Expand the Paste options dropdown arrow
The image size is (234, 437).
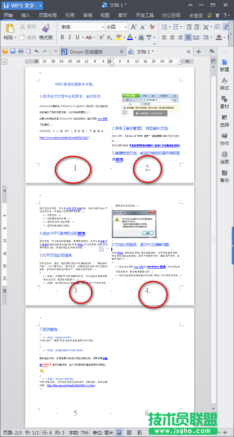pos(15,37)
